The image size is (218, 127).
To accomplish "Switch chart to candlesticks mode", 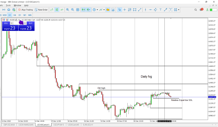I will point(57,10).
